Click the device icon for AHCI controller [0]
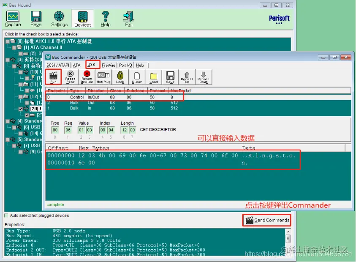 pos(13,41)
